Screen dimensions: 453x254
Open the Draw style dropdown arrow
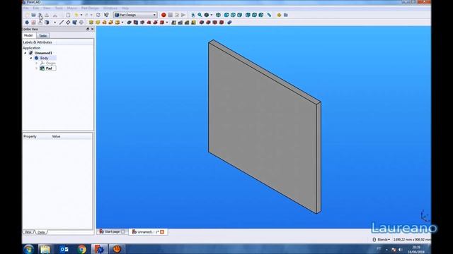tap(212, 15)
